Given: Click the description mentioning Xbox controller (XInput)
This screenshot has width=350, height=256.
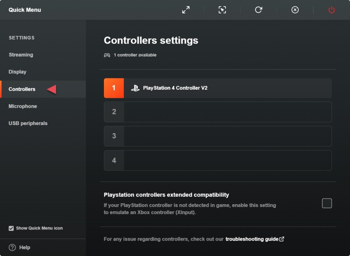Looking at the screenshot, I should pos(190,209).
